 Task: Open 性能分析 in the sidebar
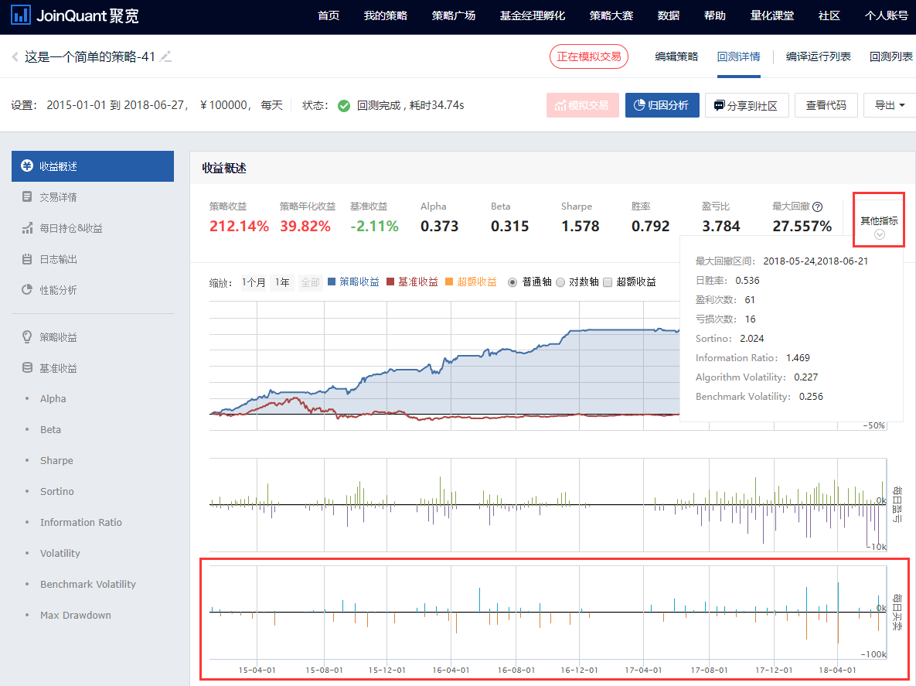click(x=58, y=290)
